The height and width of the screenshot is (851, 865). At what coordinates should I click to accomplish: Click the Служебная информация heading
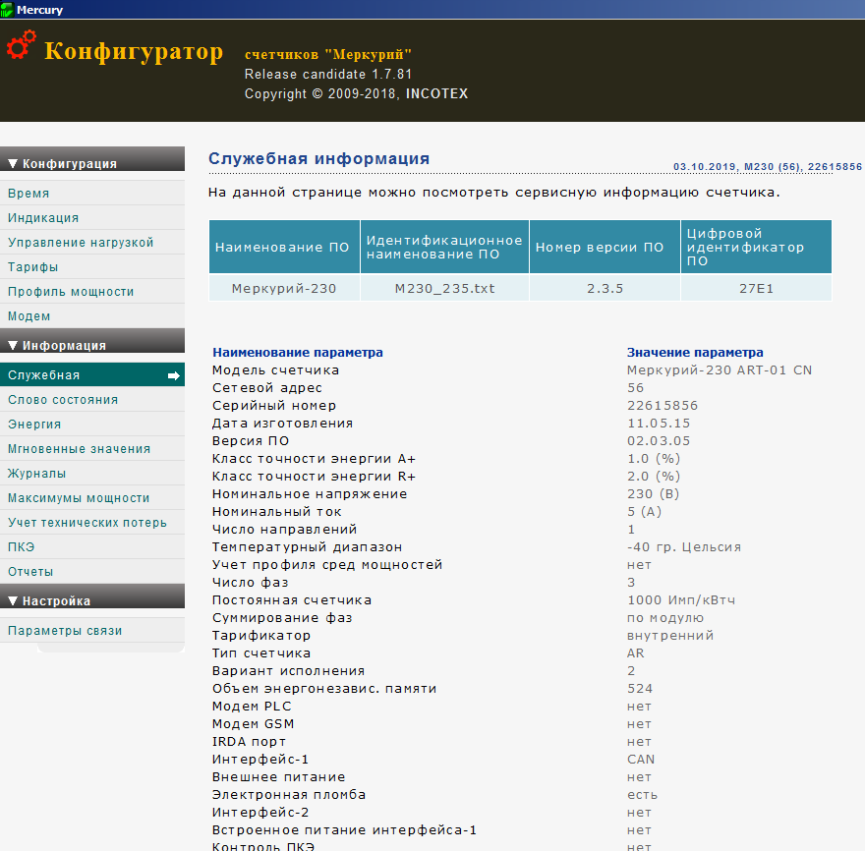[318, 159]
